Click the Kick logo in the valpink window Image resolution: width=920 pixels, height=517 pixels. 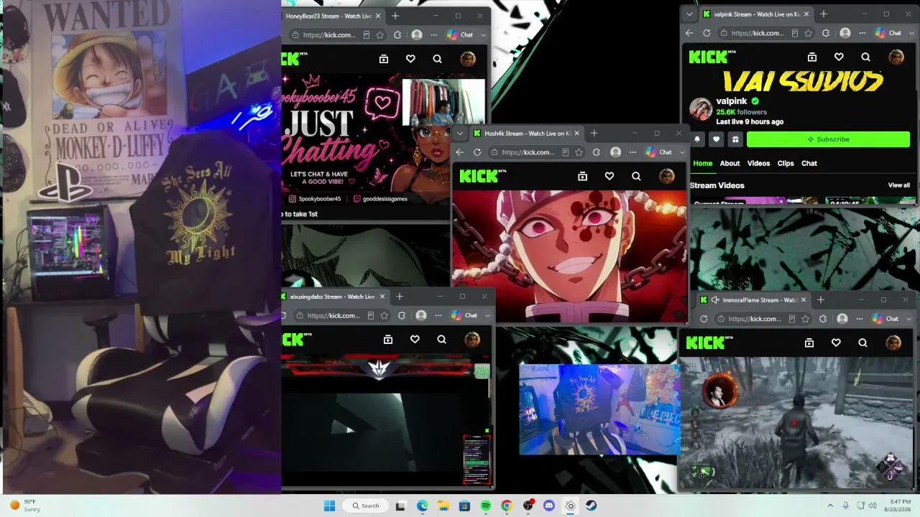pyautogui.click(x=712, y=57)
